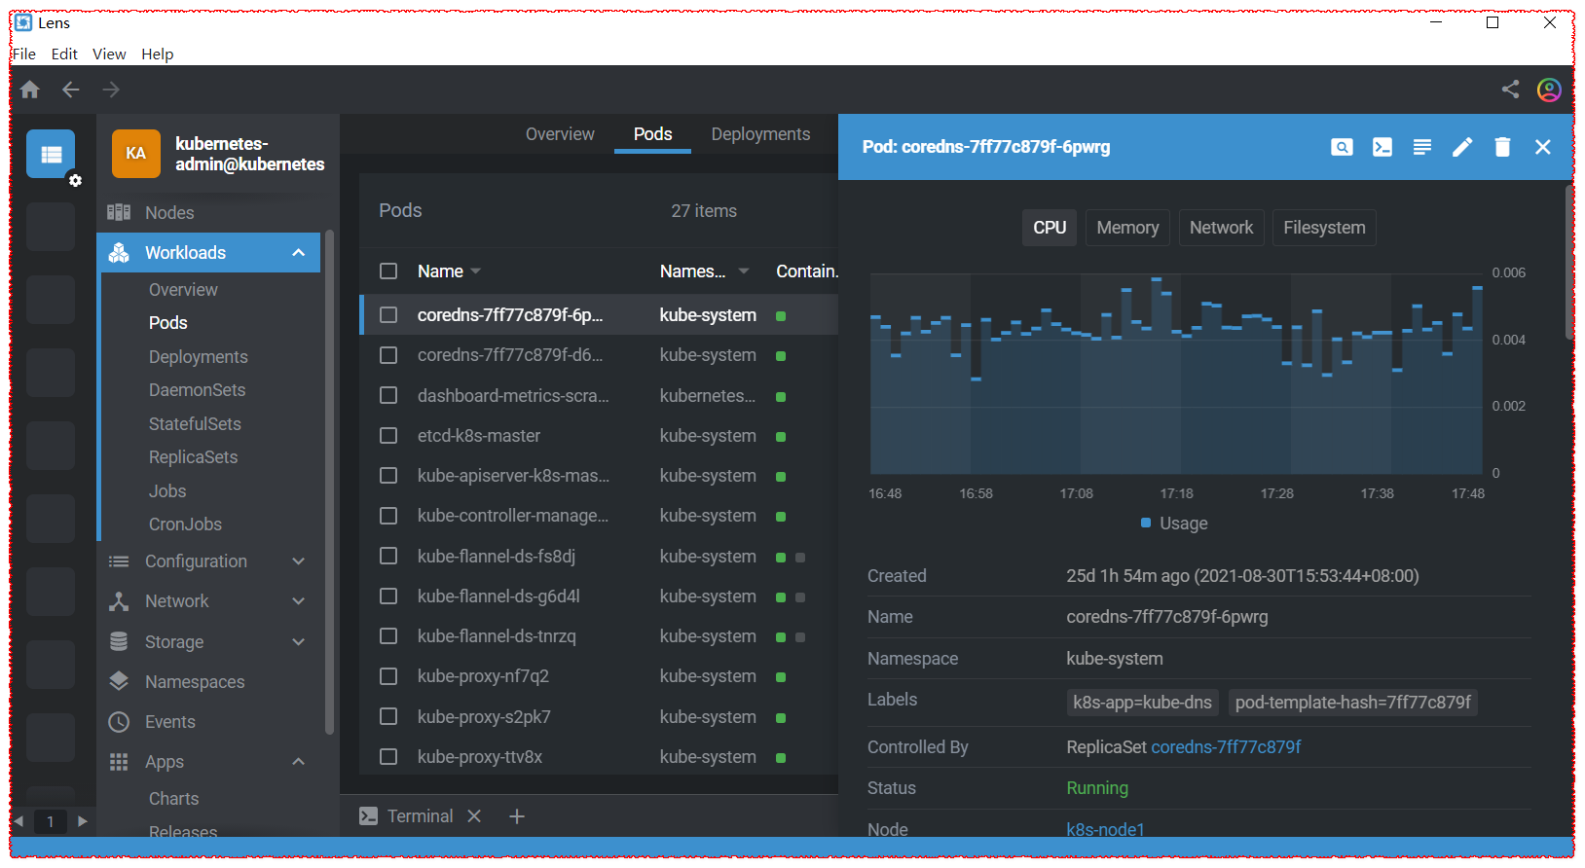The image size is (1585, 868).
Task: Open pod shell terminal icon
Action: point(1382,147)
